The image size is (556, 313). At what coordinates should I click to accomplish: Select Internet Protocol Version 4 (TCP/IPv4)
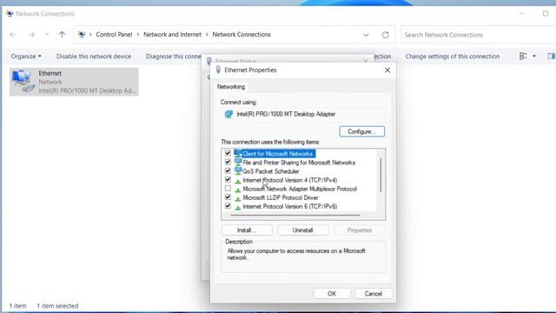[289, 180]
